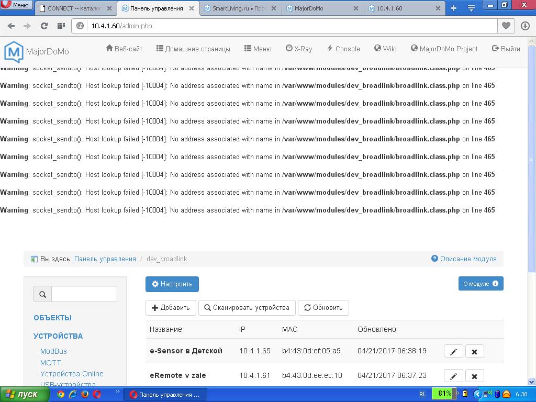
Task: Open the MQTT module link
Action: (51, 363)
